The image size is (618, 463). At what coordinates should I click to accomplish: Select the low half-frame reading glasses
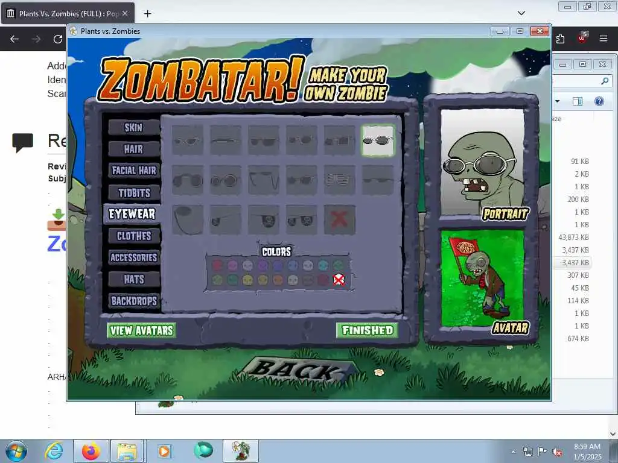pos(378,180)
